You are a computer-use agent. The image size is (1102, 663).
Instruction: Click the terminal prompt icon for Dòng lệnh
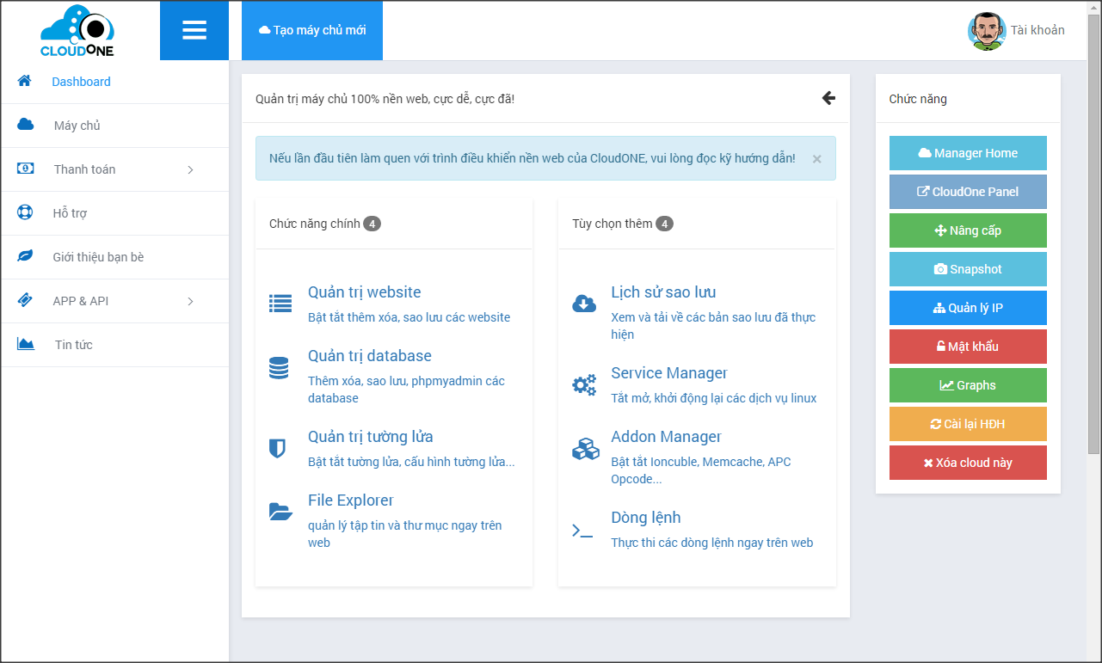click(x=582, y=531)
